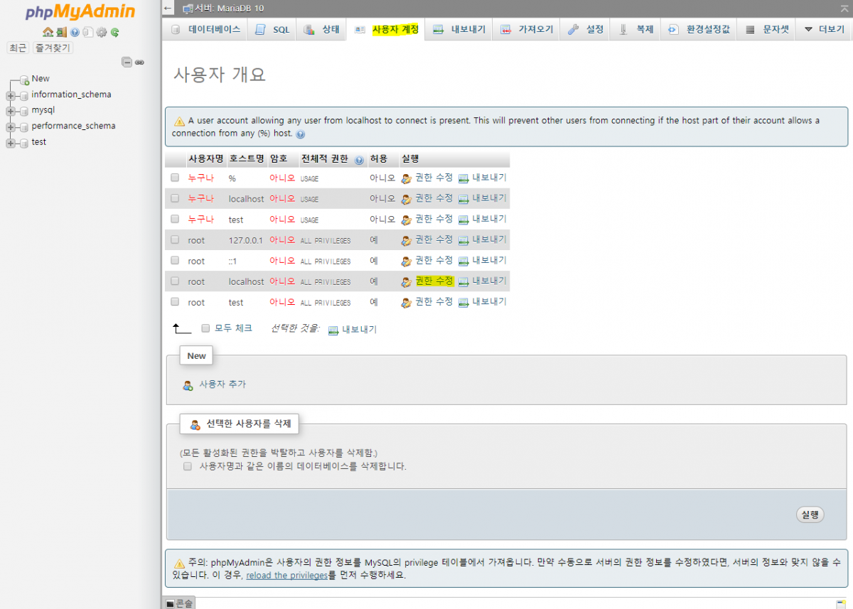Click the 사용자명 column header
The width and height of the screenshot is (853, 609).
(x=206, y=159)
